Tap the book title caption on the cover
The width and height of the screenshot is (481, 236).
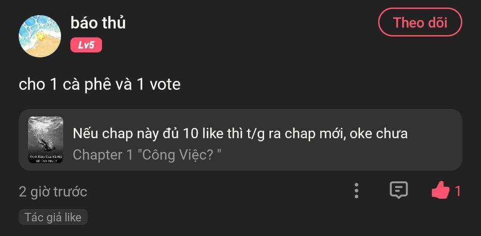pos(45,158)
